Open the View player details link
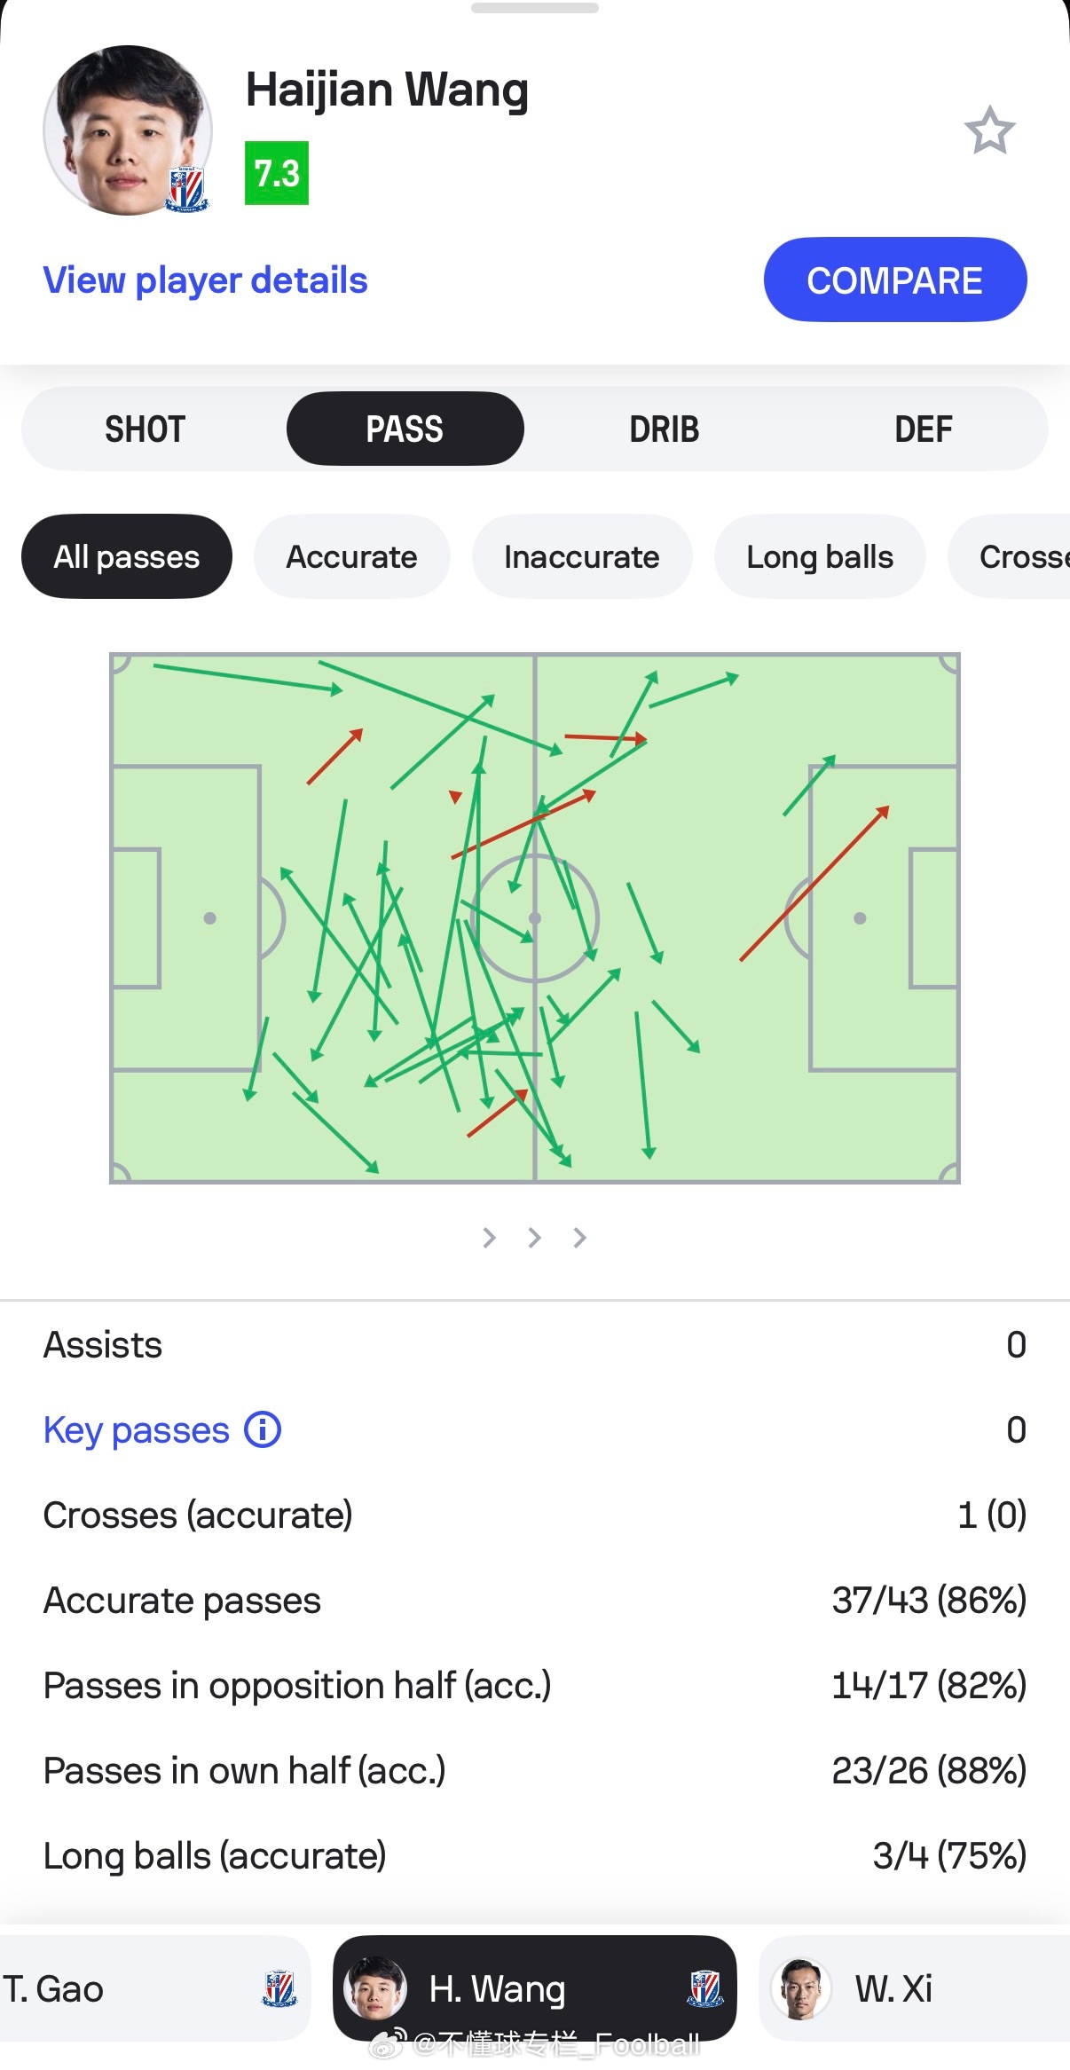The image size is (1070, 2070). point(206,280)
